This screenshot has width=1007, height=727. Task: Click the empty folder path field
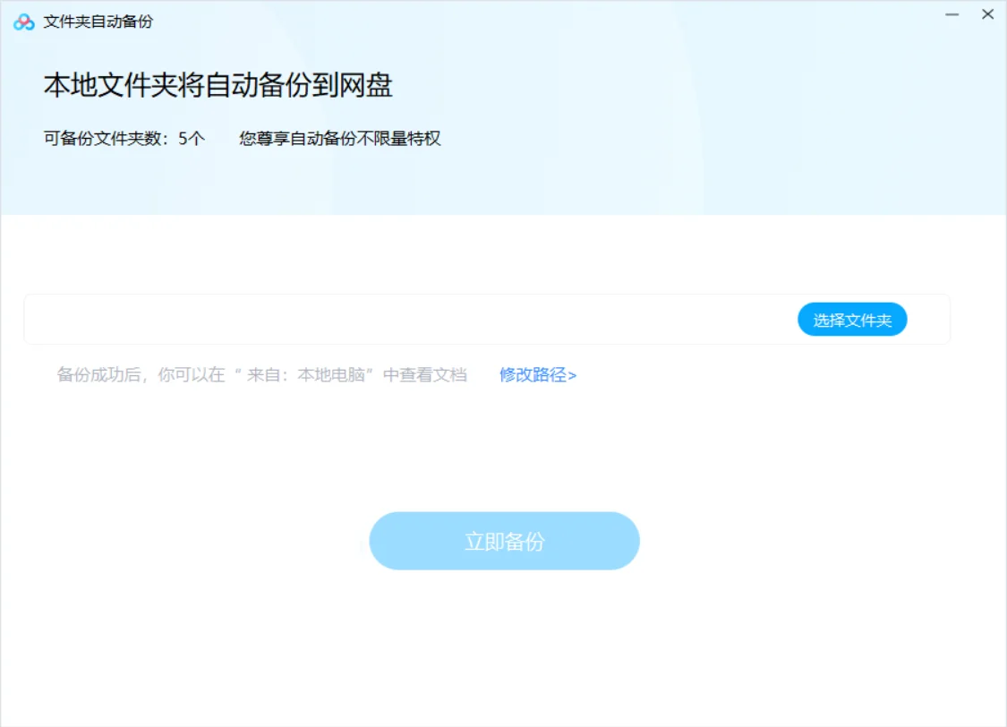pyautogui.click(x=411, y=320)
